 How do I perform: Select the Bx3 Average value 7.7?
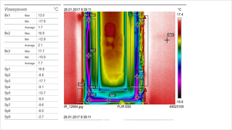(x=40, y=63)
